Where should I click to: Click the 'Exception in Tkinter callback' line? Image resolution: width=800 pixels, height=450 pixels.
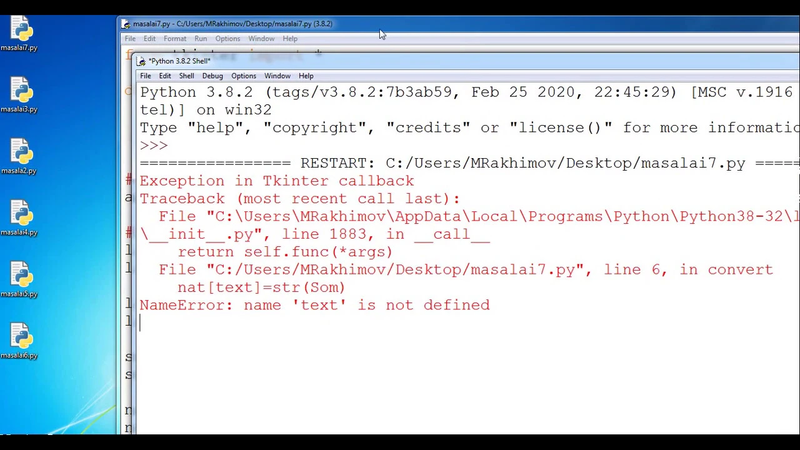click(x=277, y=181)
